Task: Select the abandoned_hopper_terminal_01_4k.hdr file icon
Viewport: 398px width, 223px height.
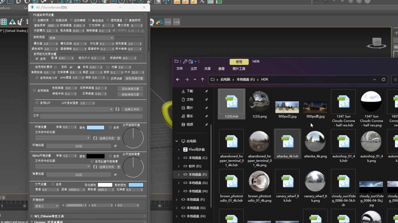Action: point(232,141)
